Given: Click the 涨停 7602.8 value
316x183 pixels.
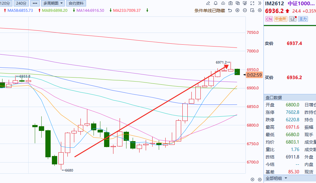Looking at the screenshot, I should click(292, 112).
